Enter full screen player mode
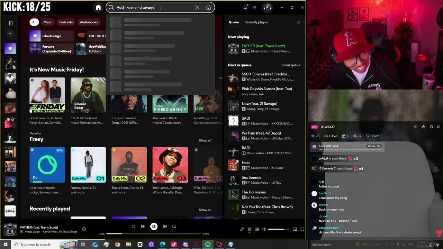The width and height of the screenshot is (443, 249). pos(302,229)
